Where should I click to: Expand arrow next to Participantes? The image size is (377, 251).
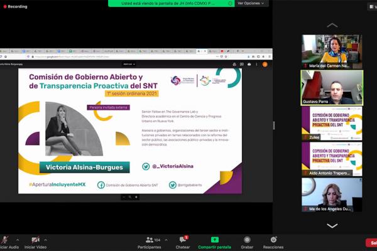point(166,240)
